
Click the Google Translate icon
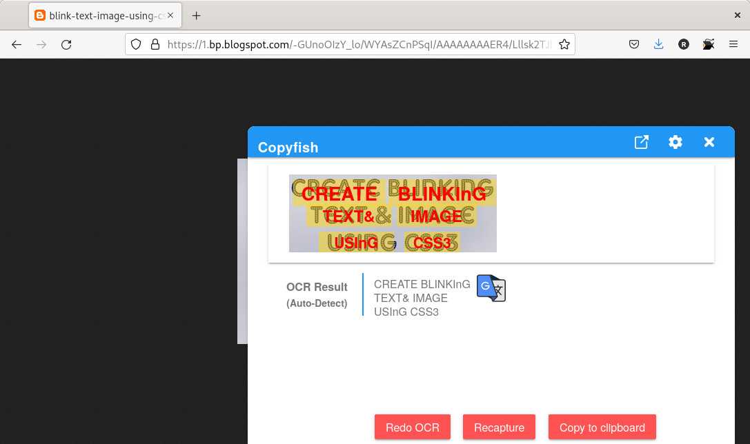(x=491, y=288)
